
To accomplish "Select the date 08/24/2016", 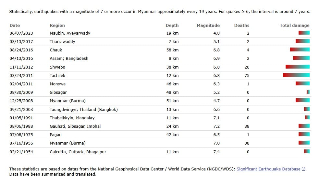I will pos(21,50).
